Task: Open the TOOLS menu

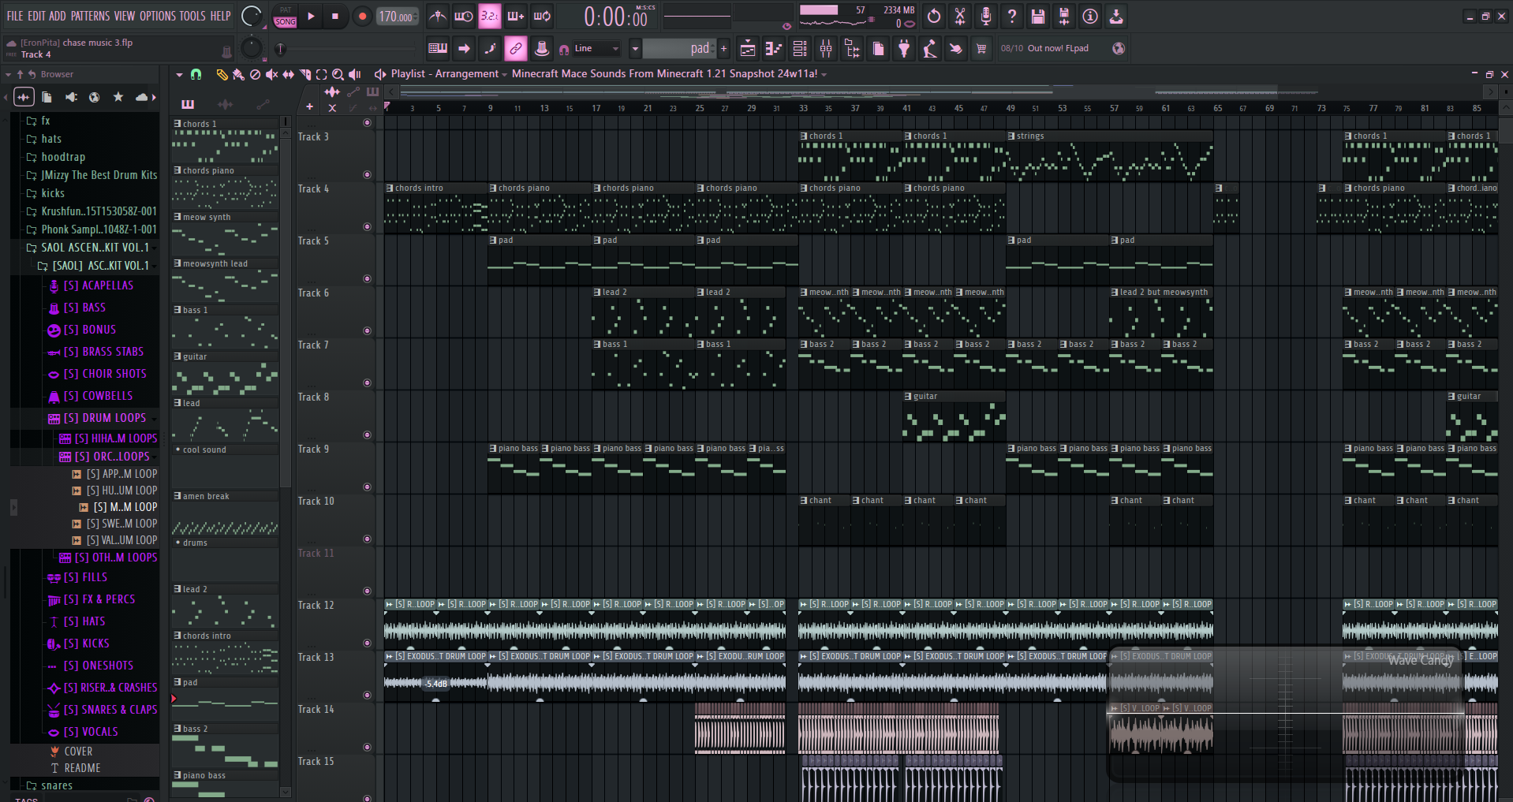Action: click(x=192, y=16)
